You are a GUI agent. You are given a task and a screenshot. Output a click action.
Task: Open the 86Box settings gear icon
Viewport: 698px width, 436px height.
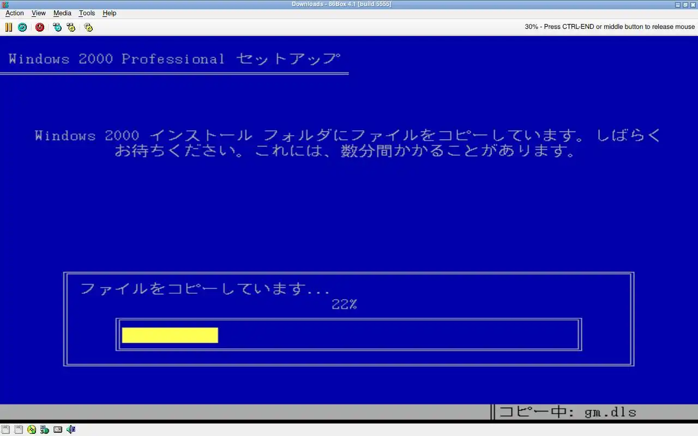pyautogui.click(x=88, y=27)
